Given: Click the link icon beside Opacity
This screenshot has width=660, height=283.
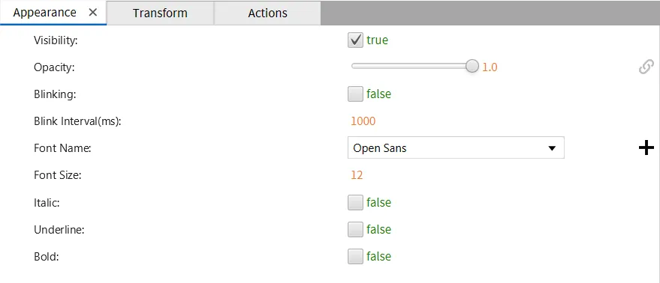Looking at the screenshot, I should (646, 67).
